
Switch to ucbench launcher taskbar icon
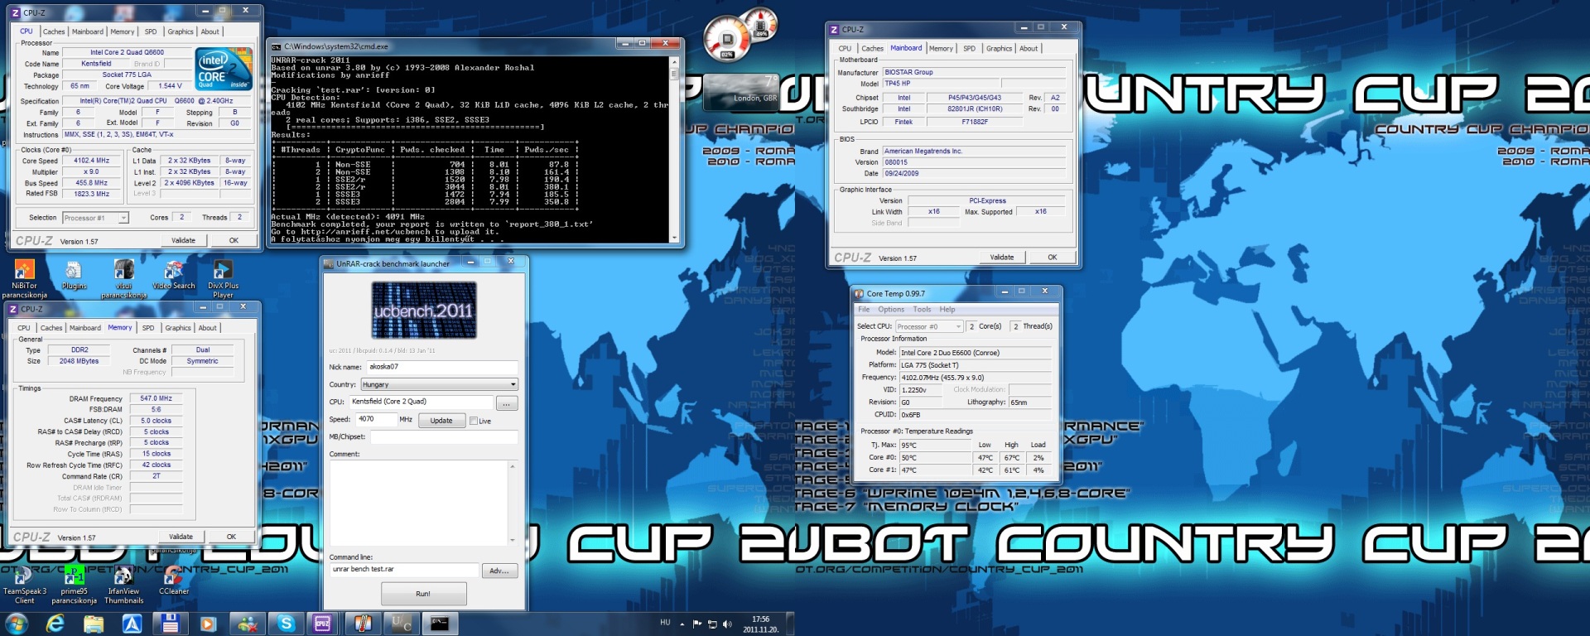402,624
